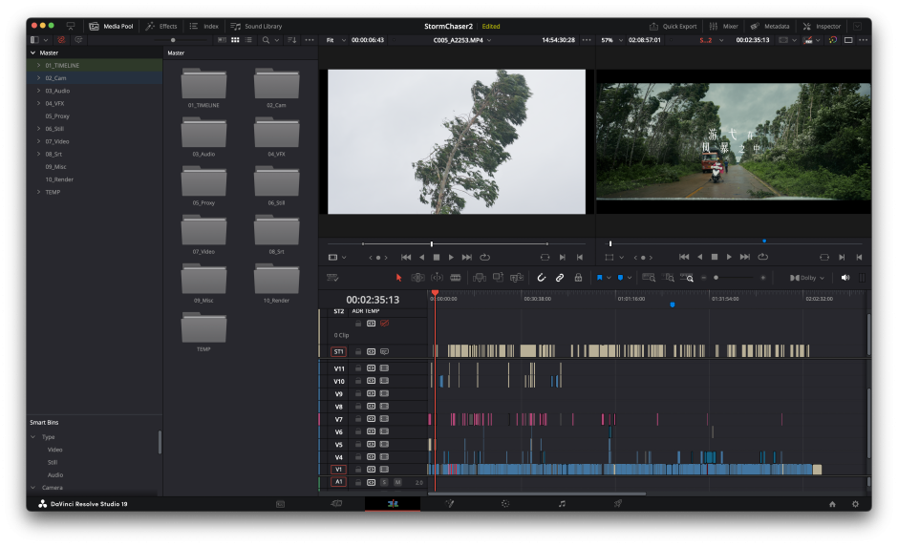Open the Sound Library panel tab
898x546 pixels.
(x=257, y=27)
